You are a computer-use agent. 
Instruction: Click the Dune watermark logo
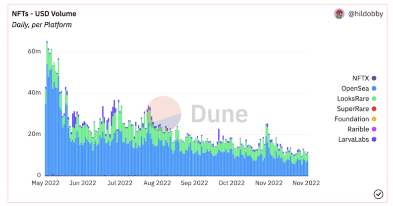197,113
